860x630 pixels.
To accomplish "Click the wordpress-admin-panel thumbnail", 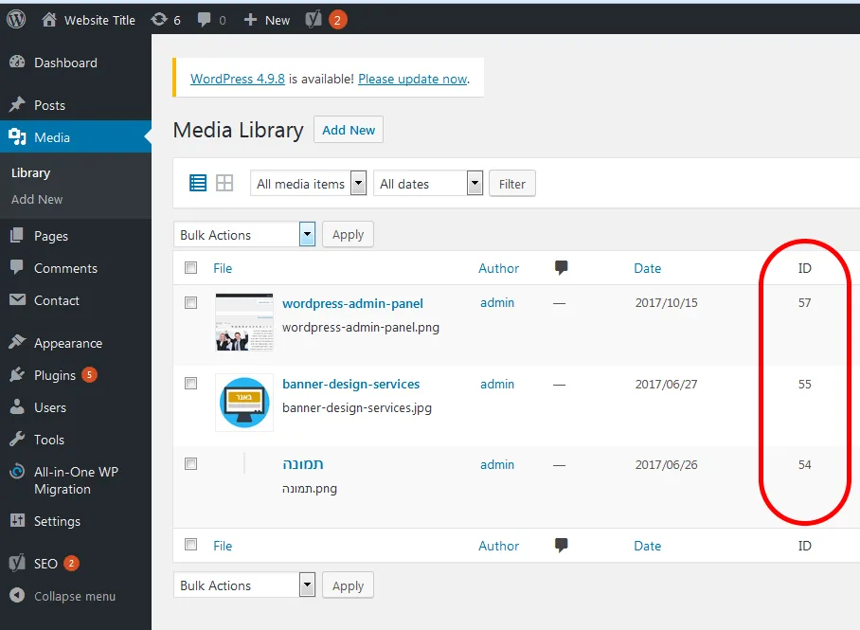I will click(x=244, y=321).
